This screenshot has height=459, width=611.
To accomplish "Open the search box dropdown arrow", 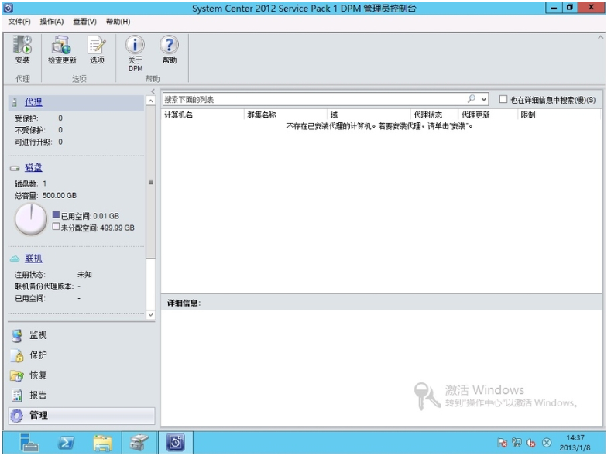I will pos(483,99).
